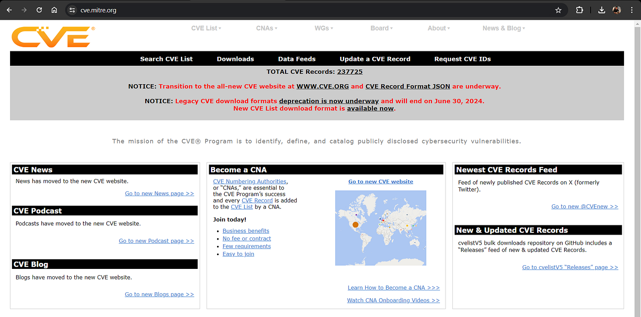
Task: Open Downloads in the black bar
Action: tap(235, 59)
